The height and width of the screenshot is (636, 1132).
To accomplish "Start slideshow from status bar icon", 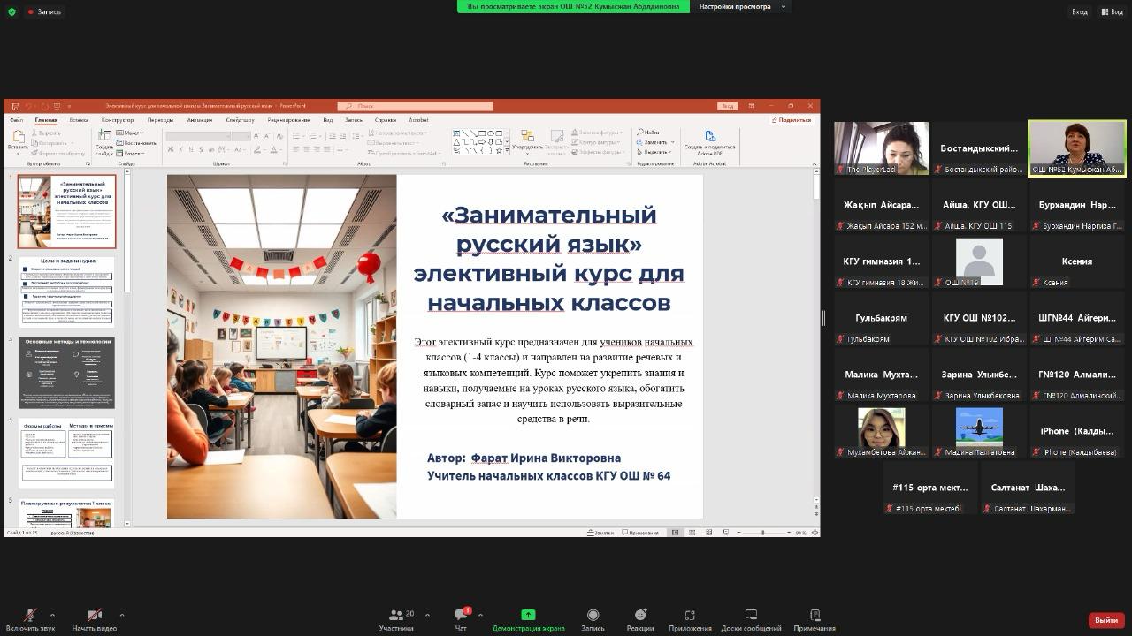I will coord(725,533).
